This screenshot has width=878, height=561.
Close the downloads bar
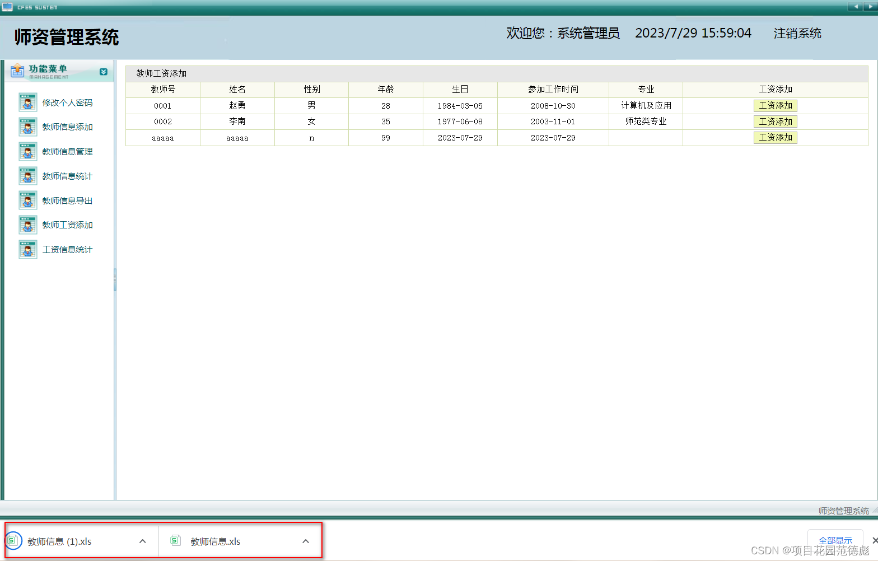pyautogui.click(x=874, y=541)
